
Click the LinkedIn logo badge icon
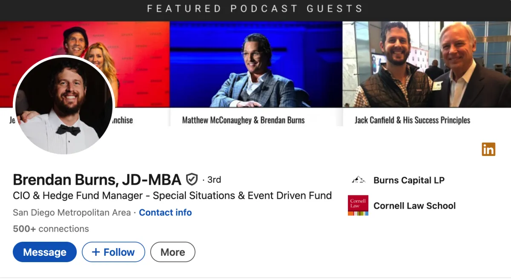(488, 149)
